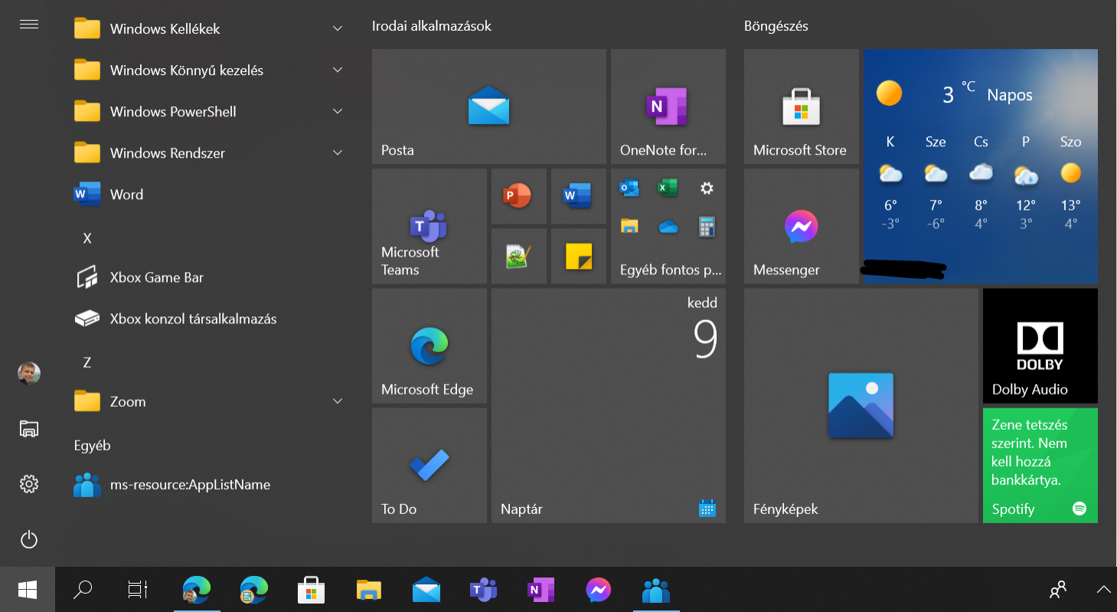The image size is (1117, 612).
Task: Open OneDrive from the cloud tile
Action: pyautogui.click(x=668, y=226)
